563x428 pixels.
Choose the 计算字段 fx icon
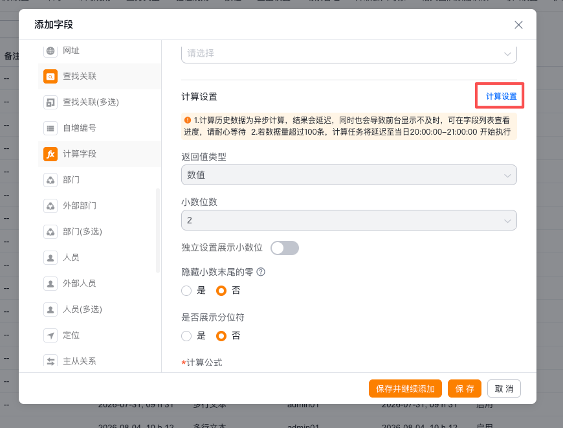[x=50, y=154]
